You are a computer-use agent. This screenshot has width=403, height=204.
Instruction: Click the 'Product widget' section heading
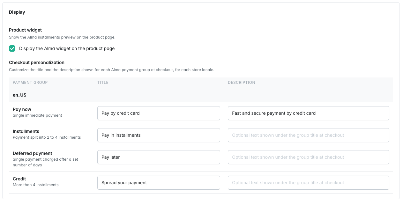[x=25, y=30]
